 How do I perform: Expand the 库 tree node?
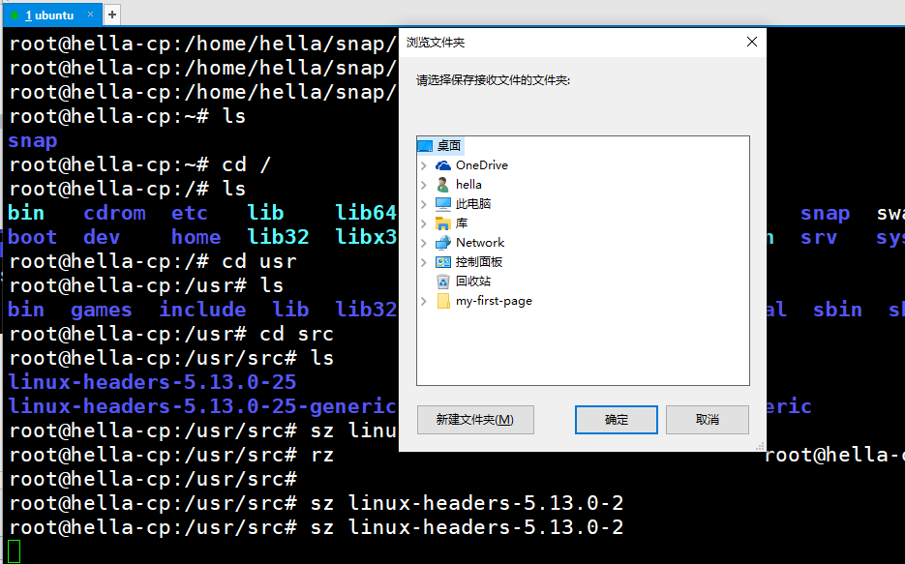click(424, 223)
